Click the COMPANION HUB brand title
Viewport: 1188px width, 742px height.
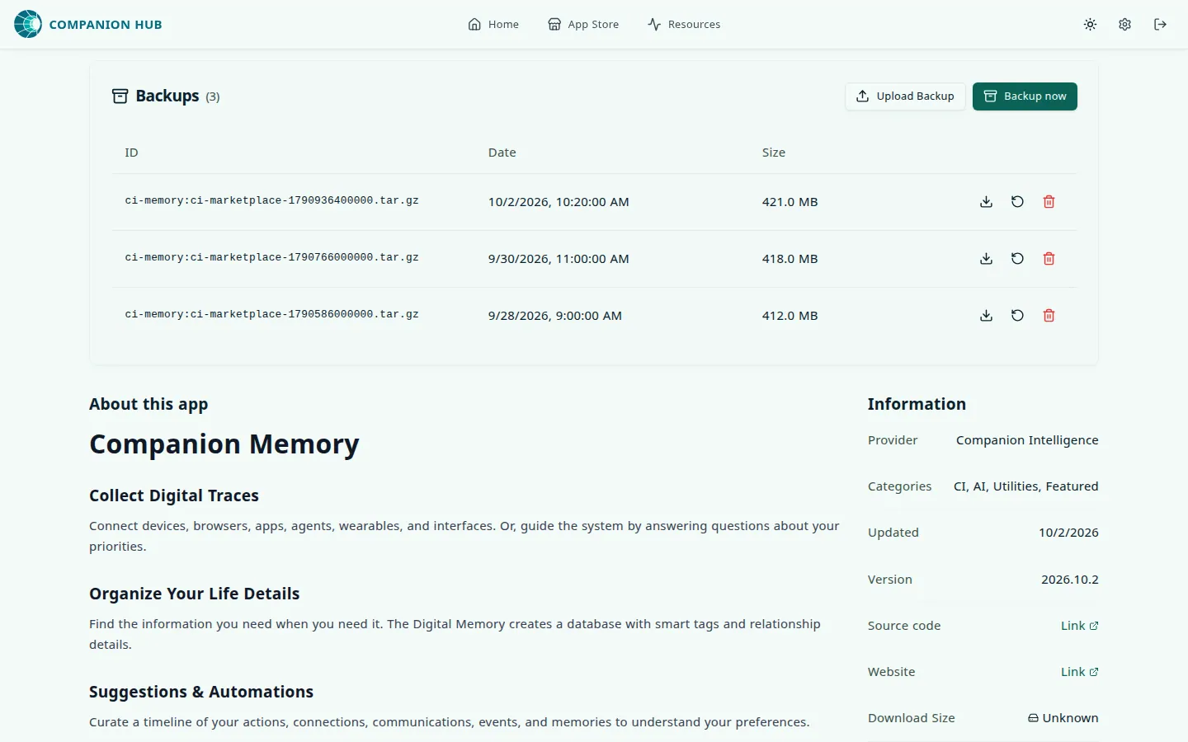pyautogui.click(x=106, y=25)
